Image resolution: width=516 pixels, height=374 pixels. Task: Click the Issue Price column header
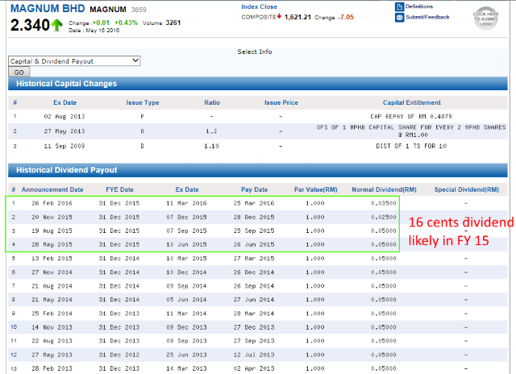[281, 102]
